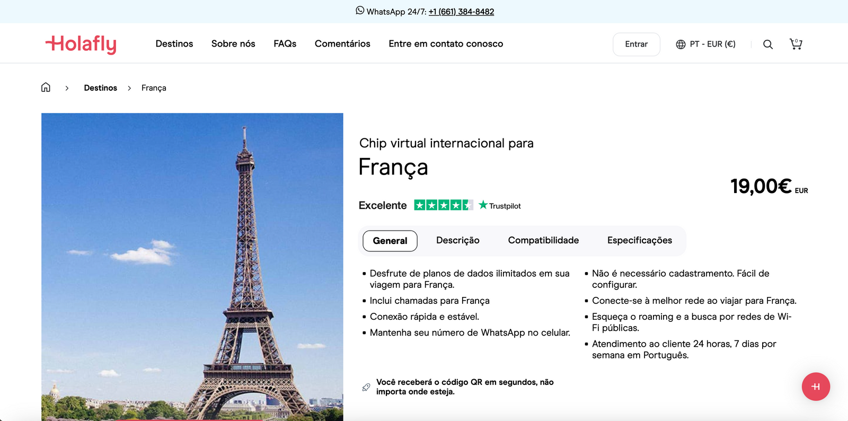Click the Trustpilot logo
This screenshot has width=848, height=421.
[x=500, y=205]
